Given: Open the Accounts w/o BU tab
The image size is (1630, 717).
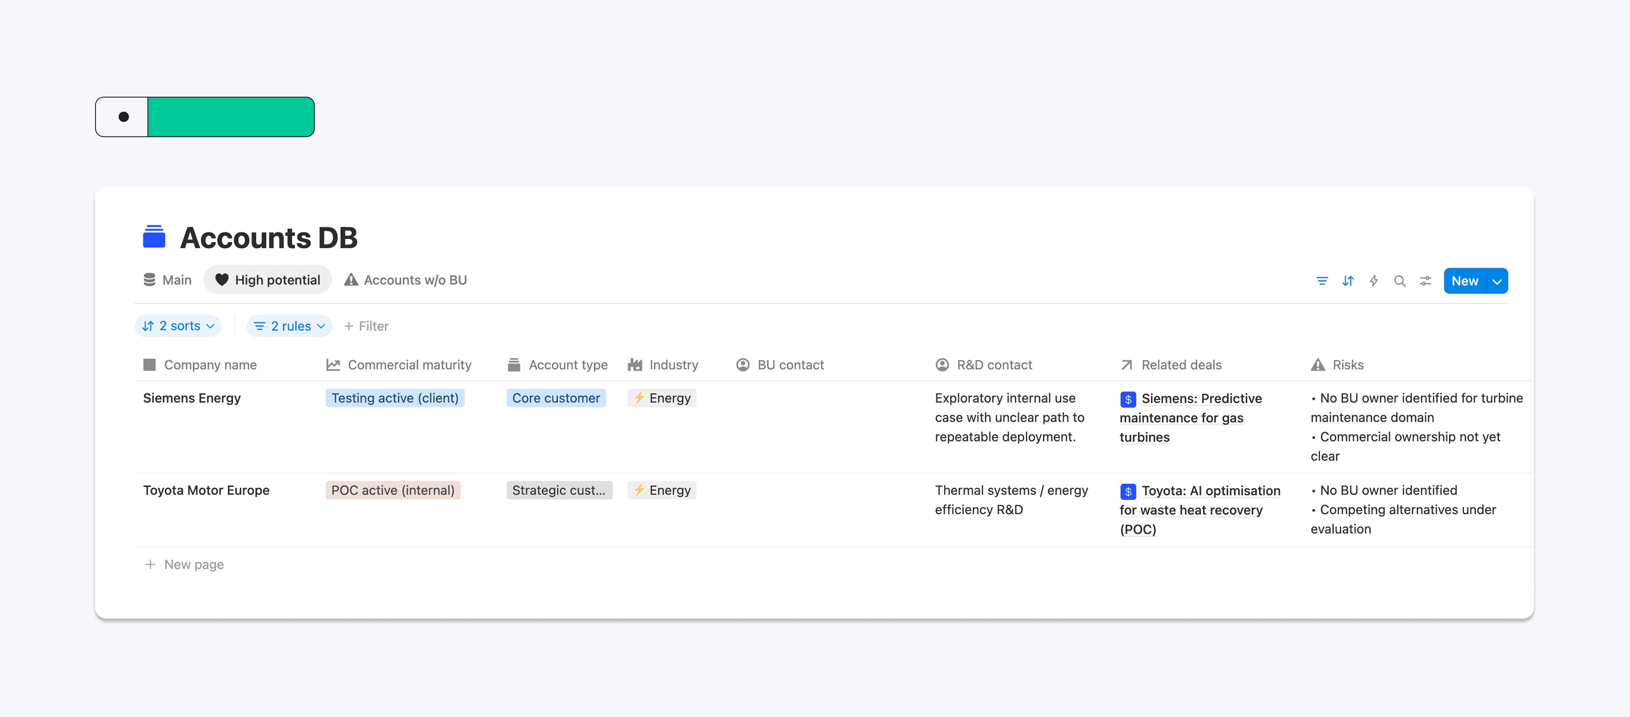Looking at the screenshot, I should coord(406,280).
